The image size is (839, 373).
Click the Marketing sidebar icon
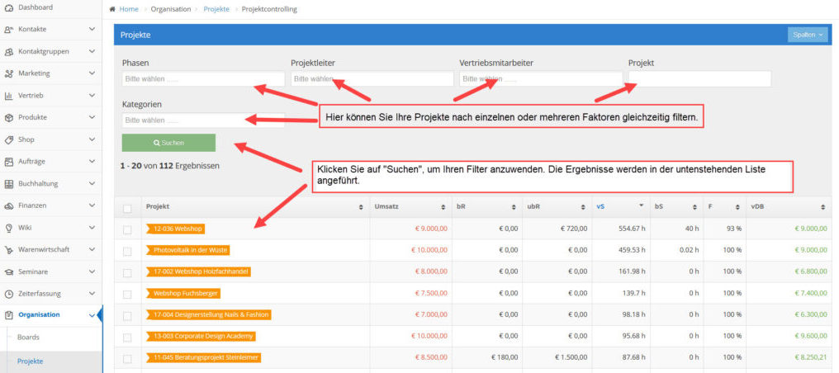8,73
